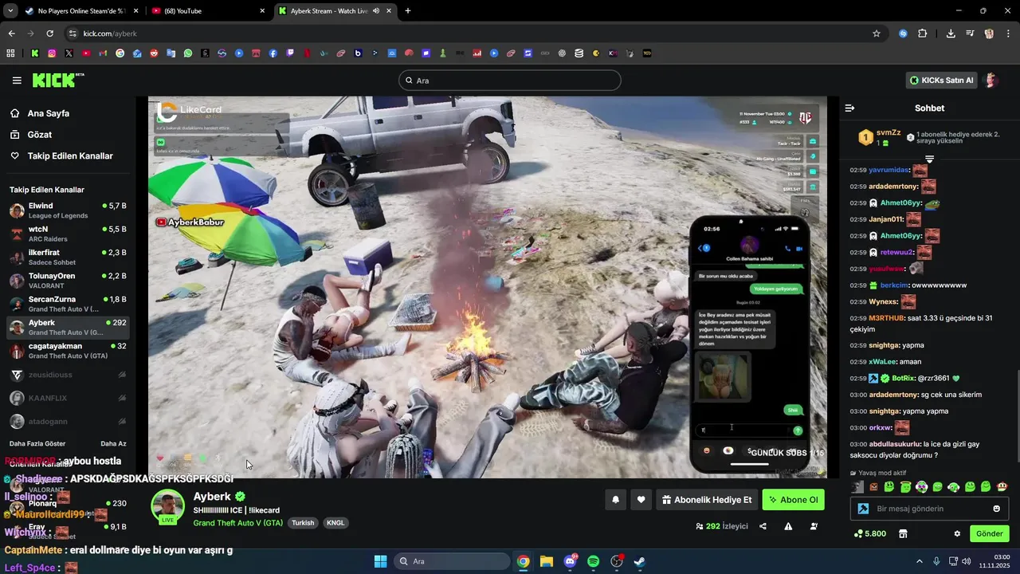This screenshot has height=574, width=1020.
Task: Click the Turkish language tag
Action: [303, 523]
